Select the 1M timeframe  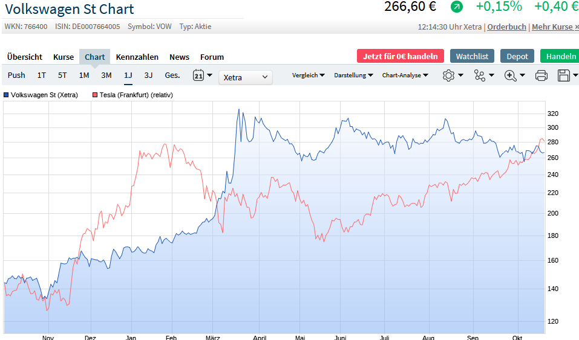pyautogui.click(x=84, y=75)
